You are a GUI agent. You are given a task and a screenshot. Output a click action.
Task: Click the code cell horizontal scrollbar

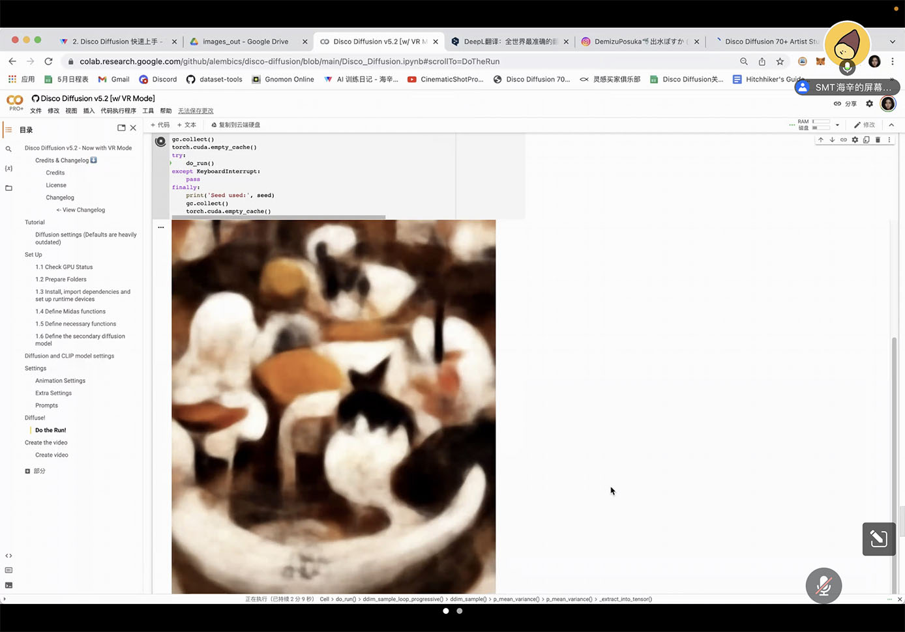coord(278,217)
